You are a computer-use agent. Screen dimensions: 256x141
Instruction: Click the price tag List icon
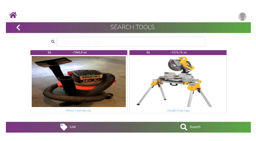point(64,127)
